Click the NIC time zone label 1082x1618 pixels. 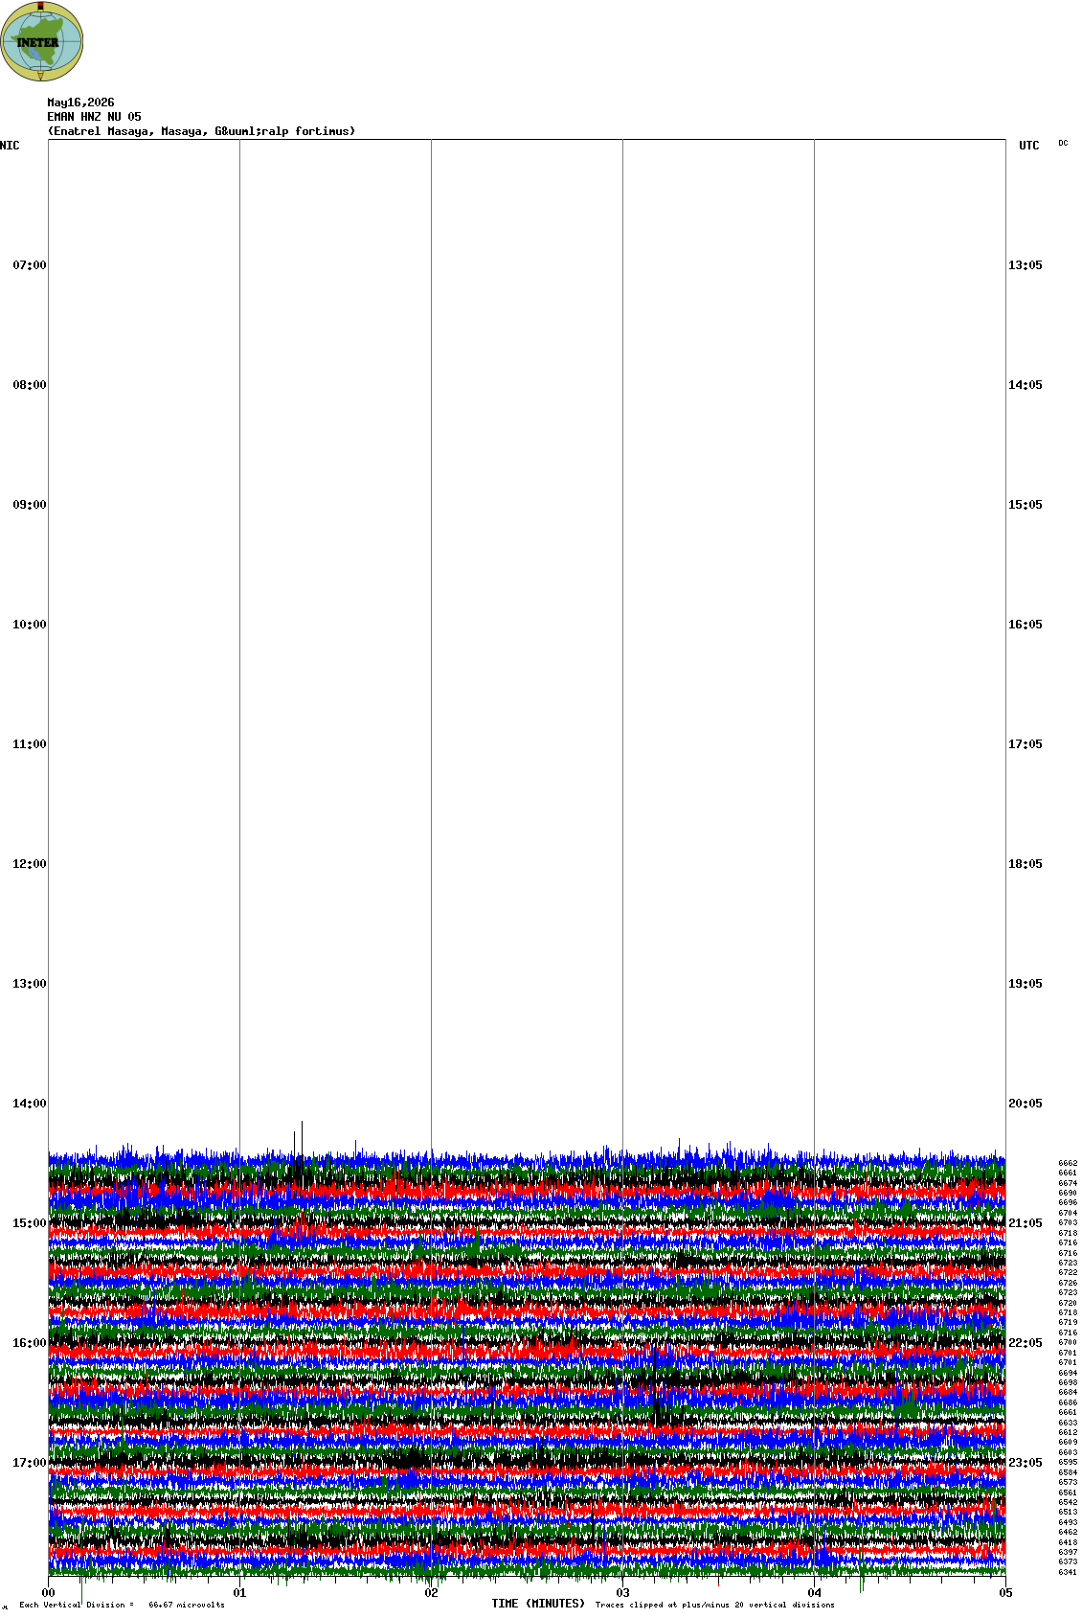point(10,146)
